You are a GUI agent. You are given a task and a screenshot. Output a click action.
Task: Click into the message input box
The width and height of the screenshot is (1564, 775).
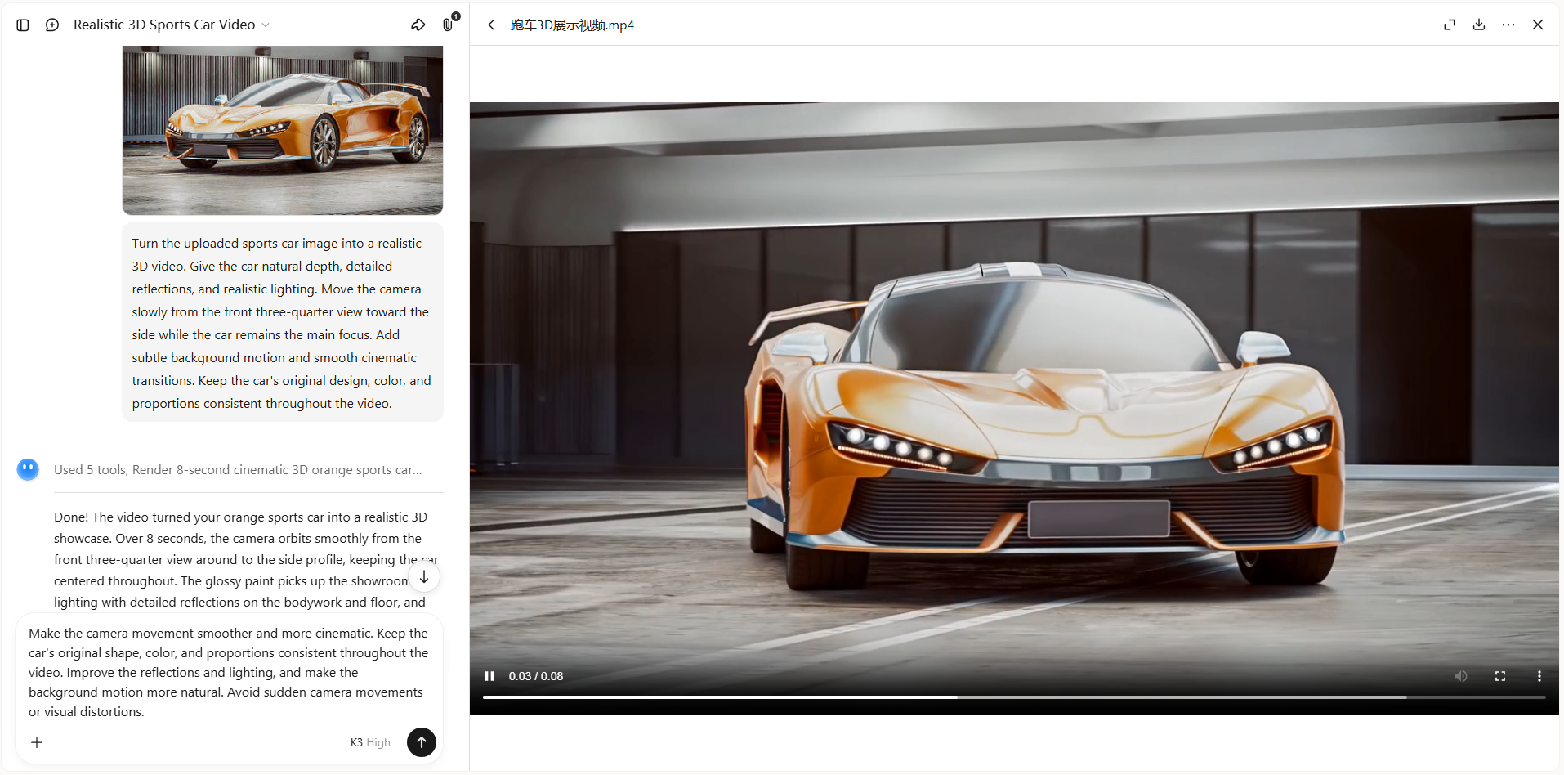(x=229, y=672)
